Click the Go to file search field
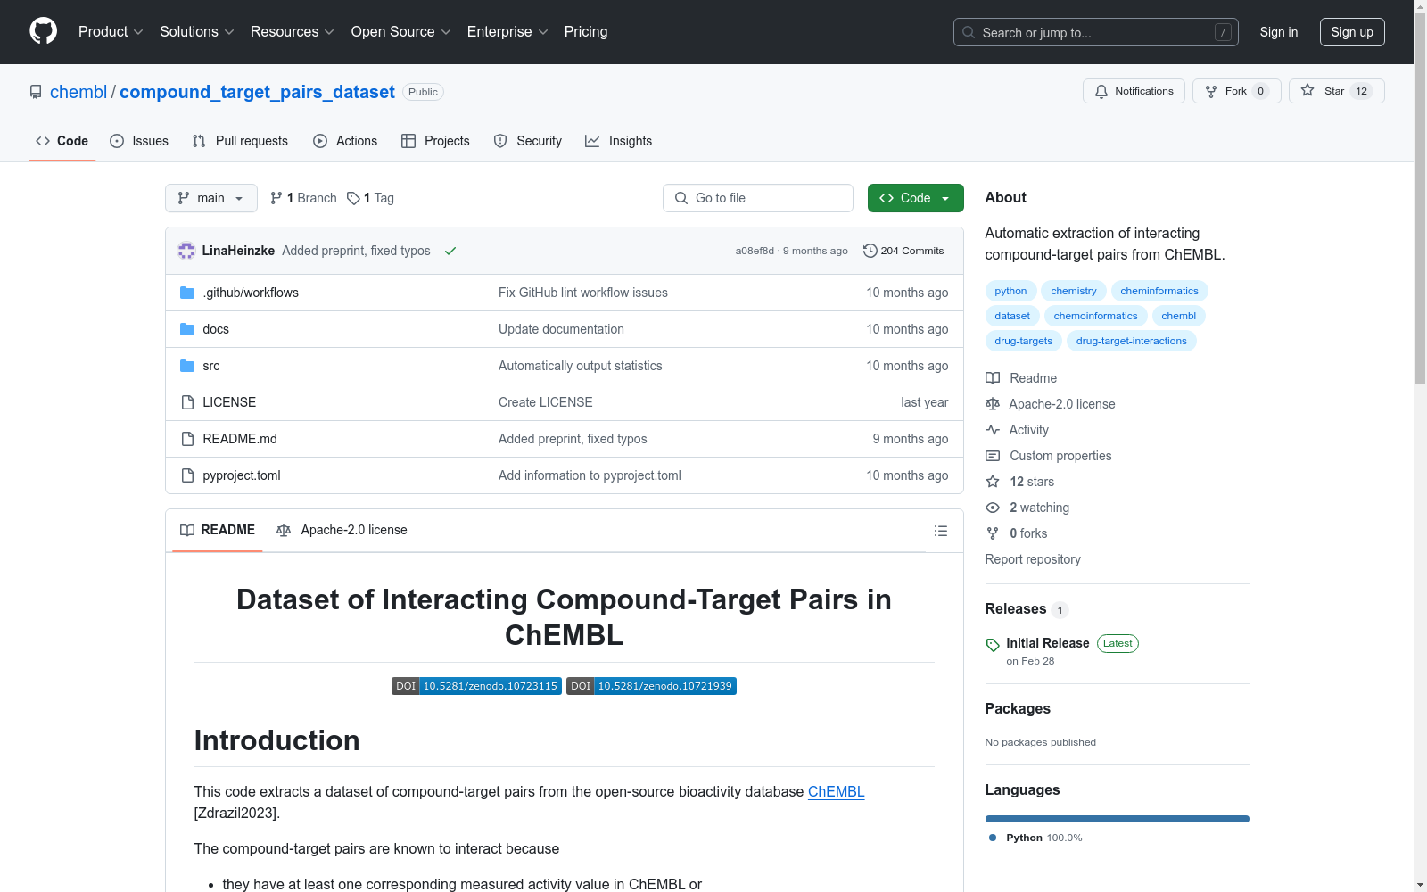The image size is (1427, 892). click(x=758, y=198)
